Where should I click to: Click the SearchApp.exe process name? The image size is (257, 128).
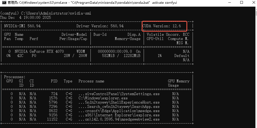point(119,107)
